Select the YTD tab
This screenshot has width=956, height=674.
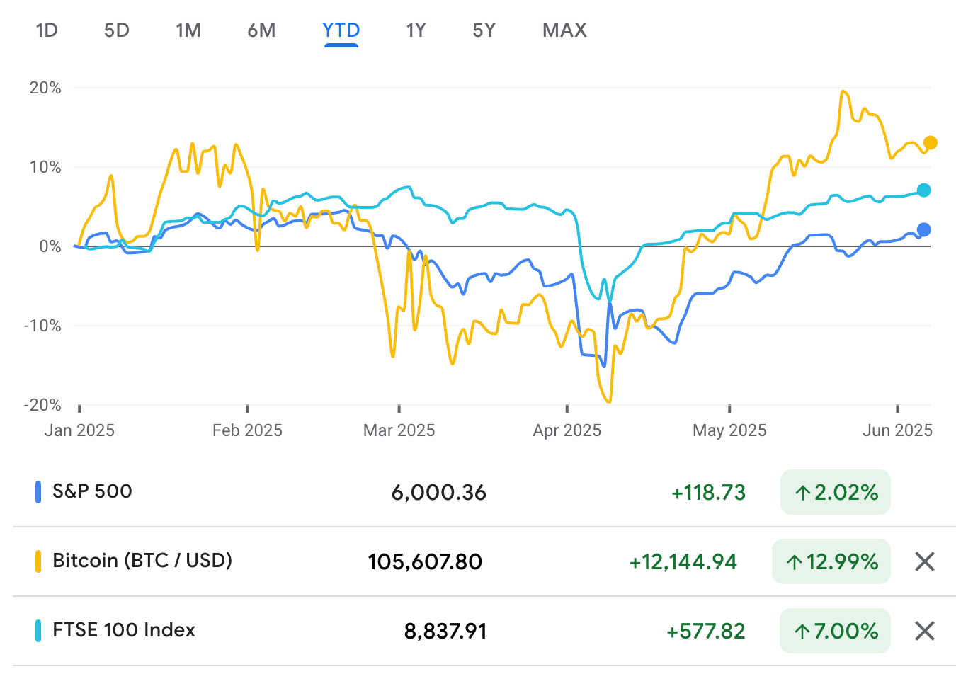coord(341,30)
